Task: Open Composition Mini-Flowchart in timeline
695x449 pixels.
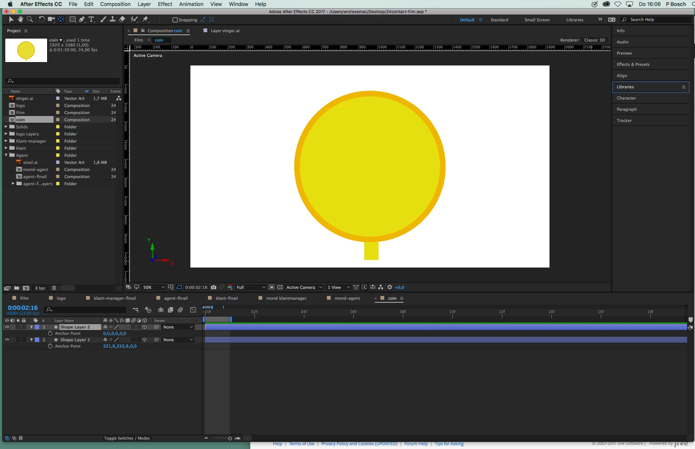Action: pos(135,310)
